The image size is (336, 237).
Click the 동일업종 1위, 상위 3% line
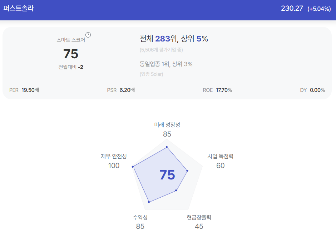point(166,64)
